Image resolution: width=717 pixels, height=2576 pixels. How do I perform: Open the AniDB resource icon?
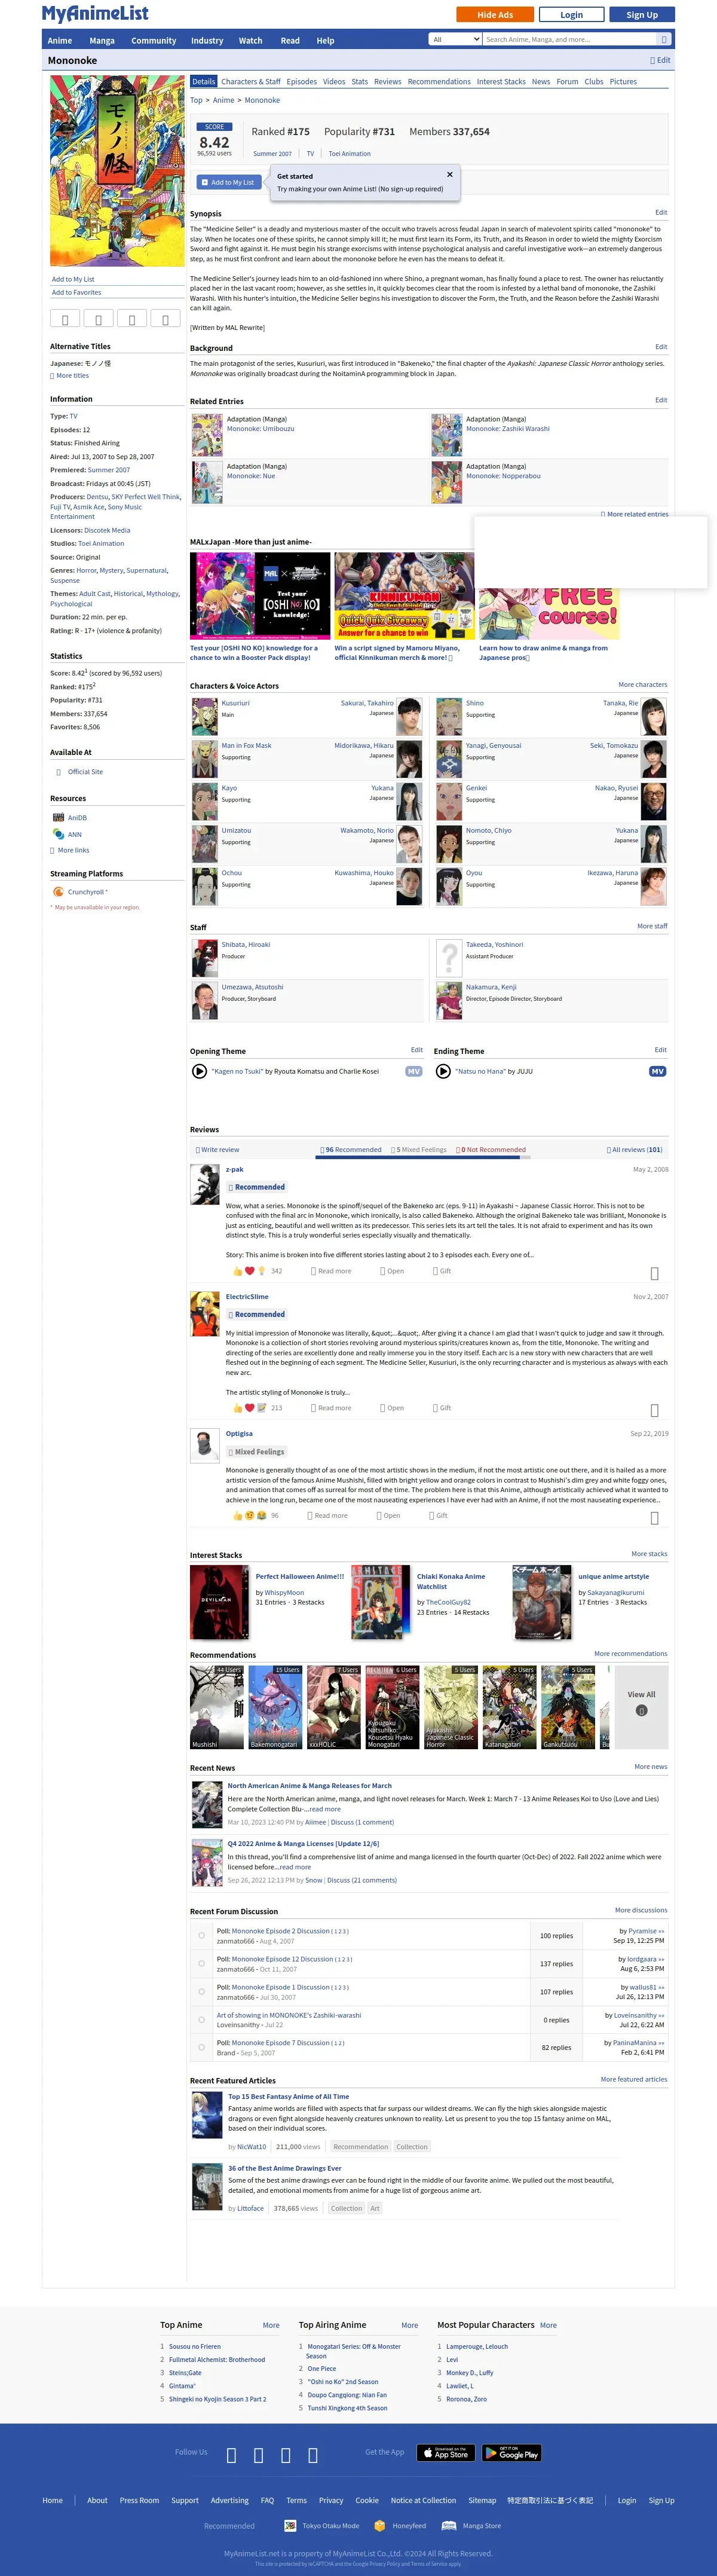58,817
